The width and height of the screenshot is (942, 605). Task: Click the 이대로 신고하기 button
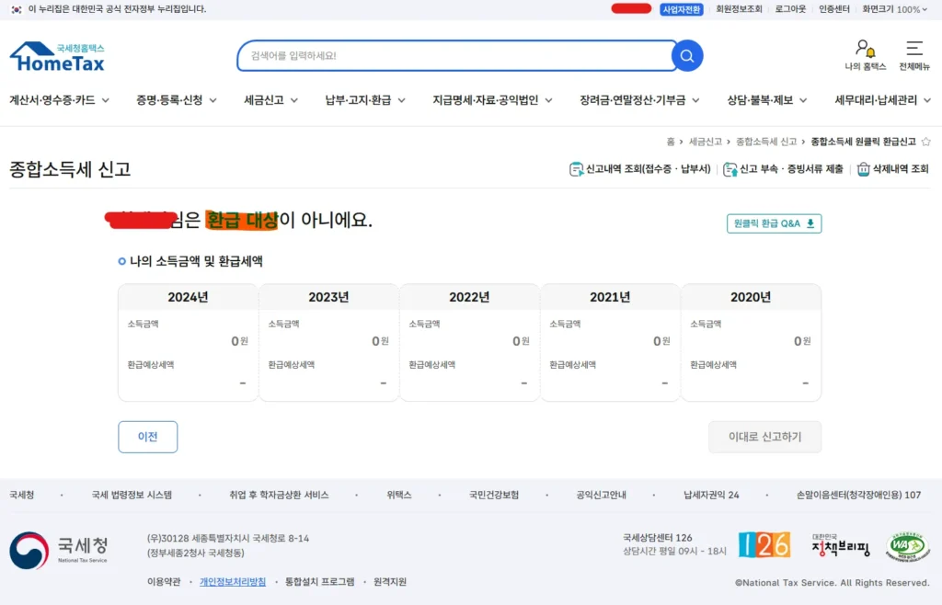(764, 438)
